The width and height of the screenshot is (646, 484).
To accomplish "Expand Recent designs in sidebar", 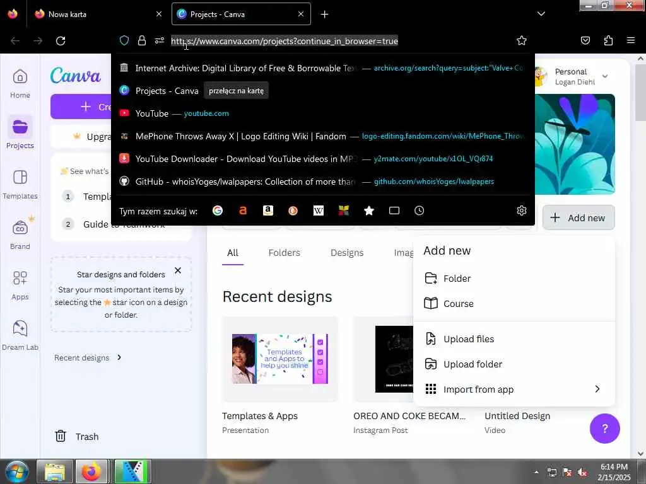I will pyautogui.click(x=88, y=357).
